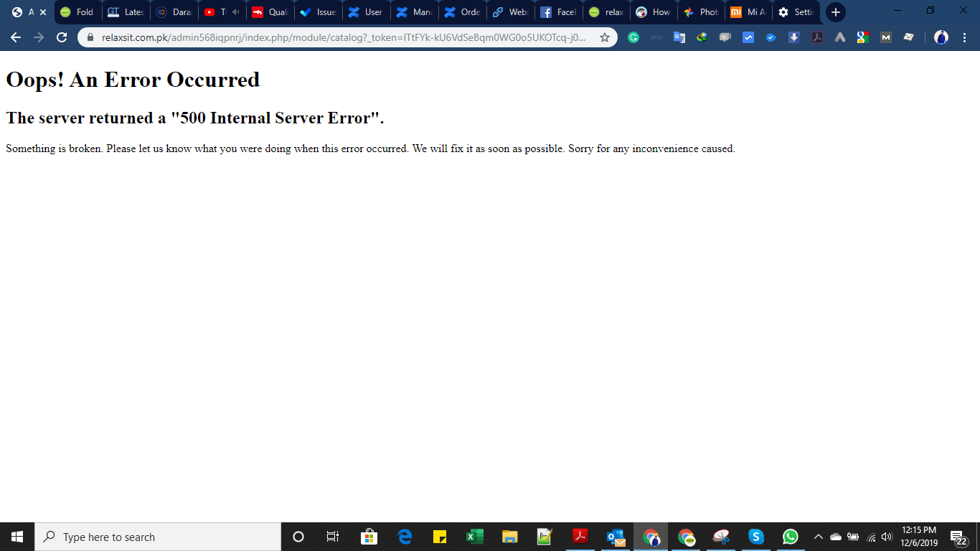Open File Explorer from the taskbar
The width and height of the screenshot is (980, 551).
pos(510,537)
